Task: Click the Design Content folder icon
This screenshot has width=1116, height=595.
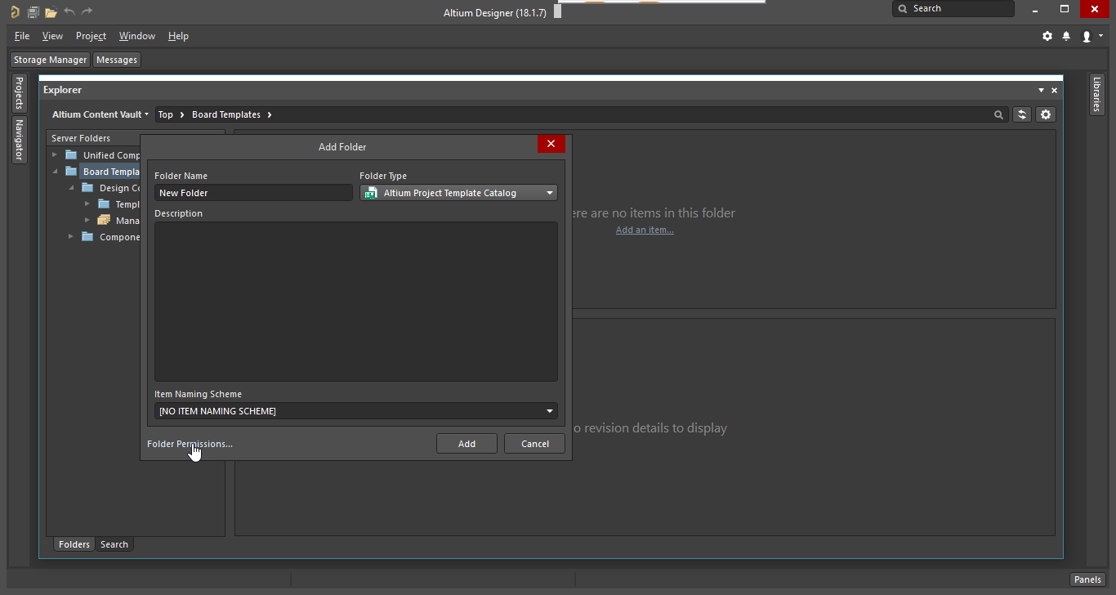Action: [x=87, y=188]
